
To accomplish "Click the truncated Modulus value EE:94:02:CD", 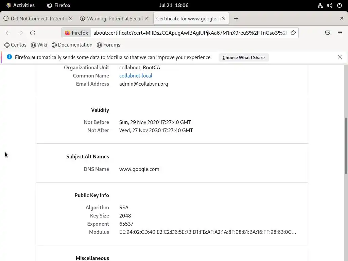I will click(x=208, y=232).
